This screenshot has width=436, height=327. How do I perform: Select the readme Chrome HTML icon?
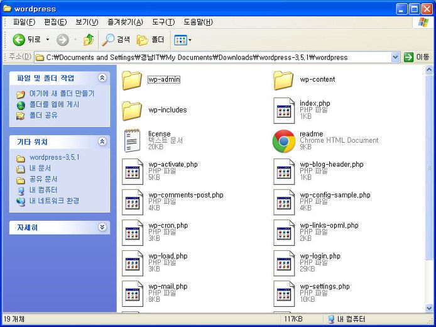(283, 141)
